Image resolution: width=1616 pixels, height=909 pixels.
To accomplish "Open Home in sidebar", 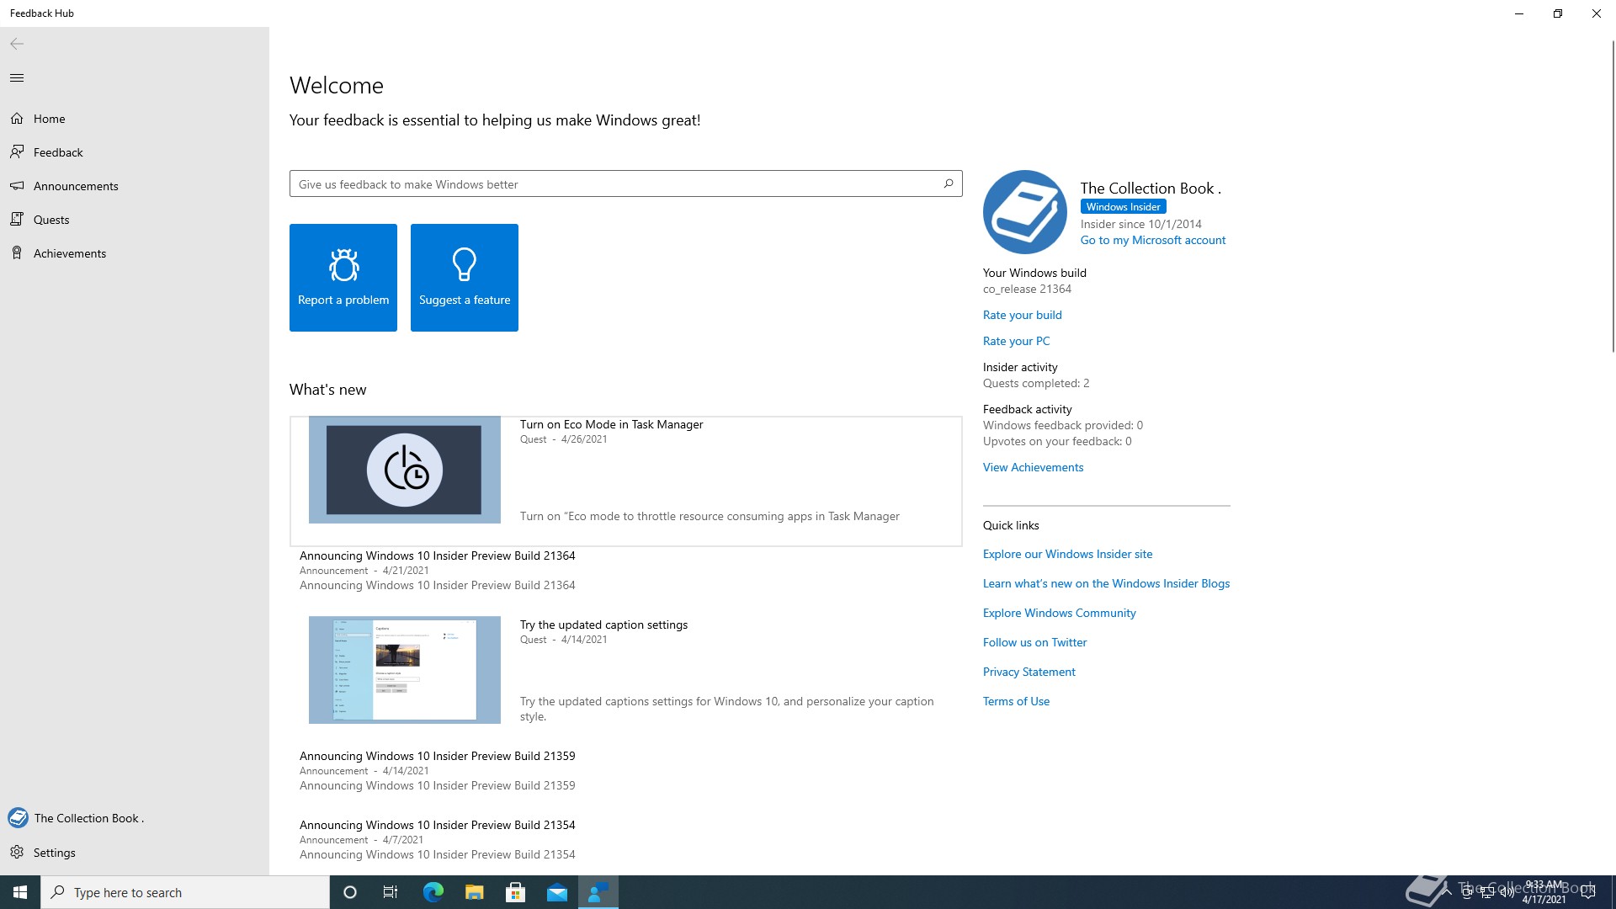I will click(x=135, y=119).
